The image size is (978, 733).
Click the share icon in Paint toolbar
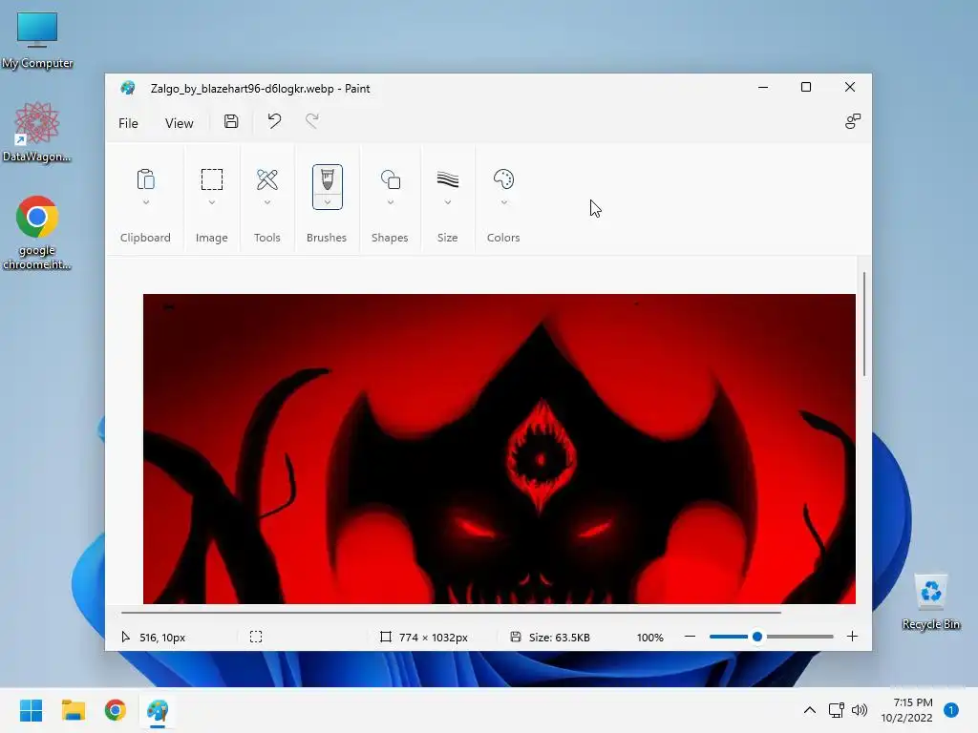(x=853, y=121)
